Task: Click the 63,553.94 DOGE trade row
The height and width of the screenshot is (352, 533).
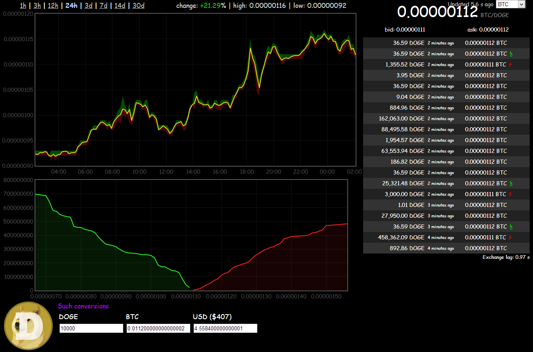Action: tap(446, 151)
